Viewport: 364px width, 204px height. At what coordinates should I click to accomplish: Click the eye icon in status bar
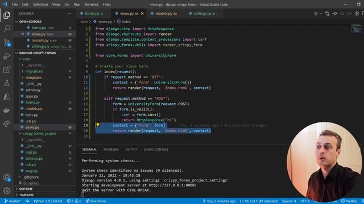[x=27, y=201]
